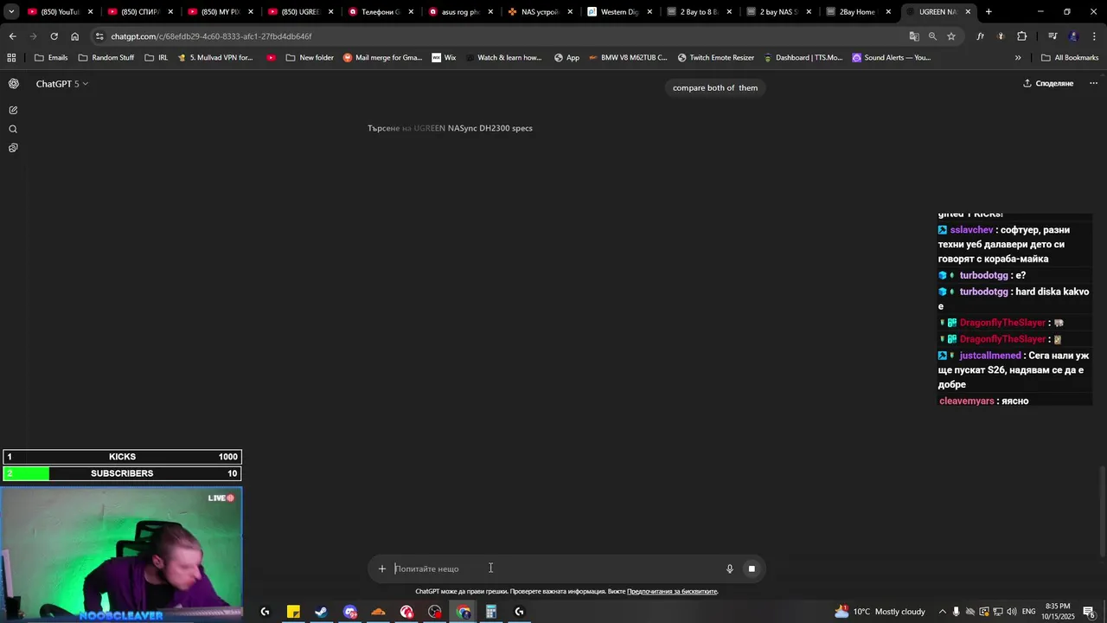
Task: Switch to the '(850) YouTube' tab
Action: (60, 12)
